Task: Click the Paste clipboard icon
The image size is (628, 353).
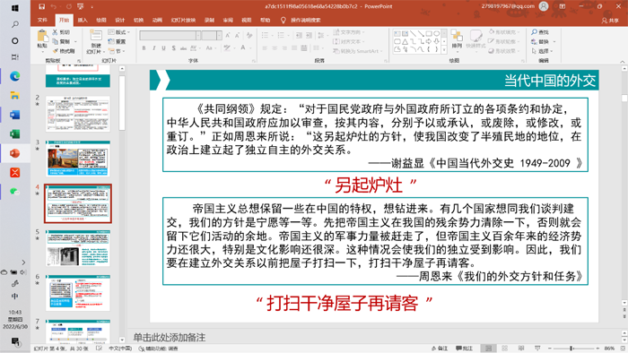Action: [42, 37]
